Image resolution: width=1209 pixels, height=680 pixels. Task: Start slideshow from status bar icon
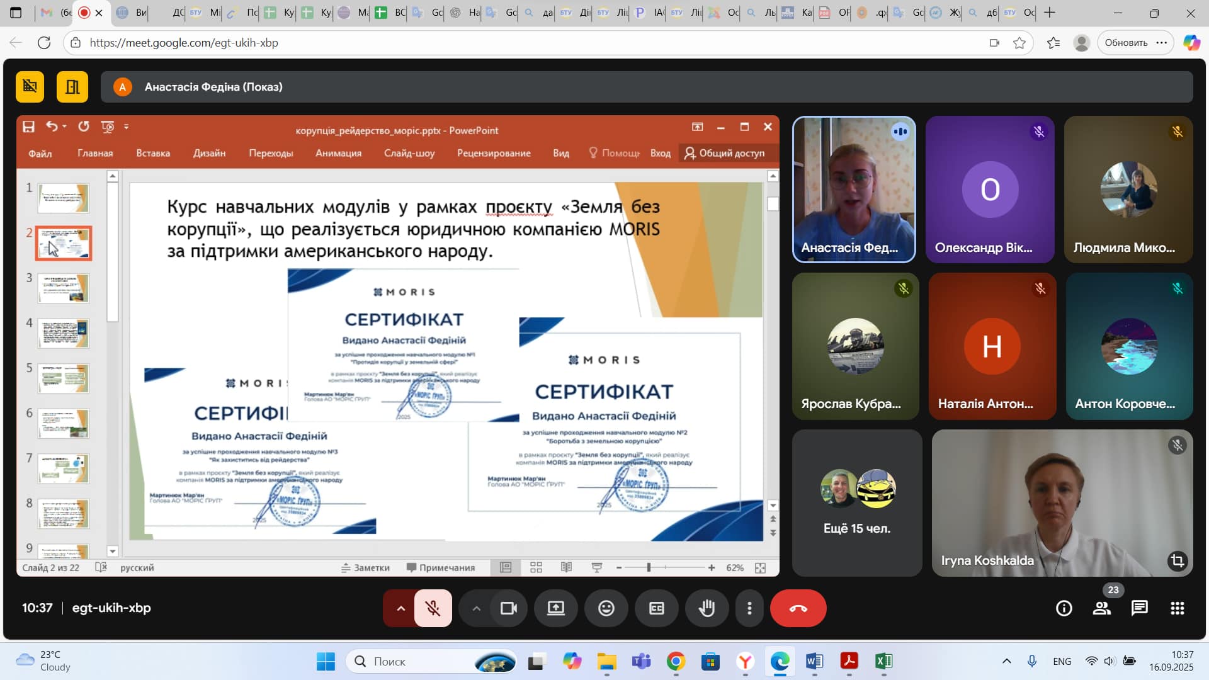coord(597,567)
